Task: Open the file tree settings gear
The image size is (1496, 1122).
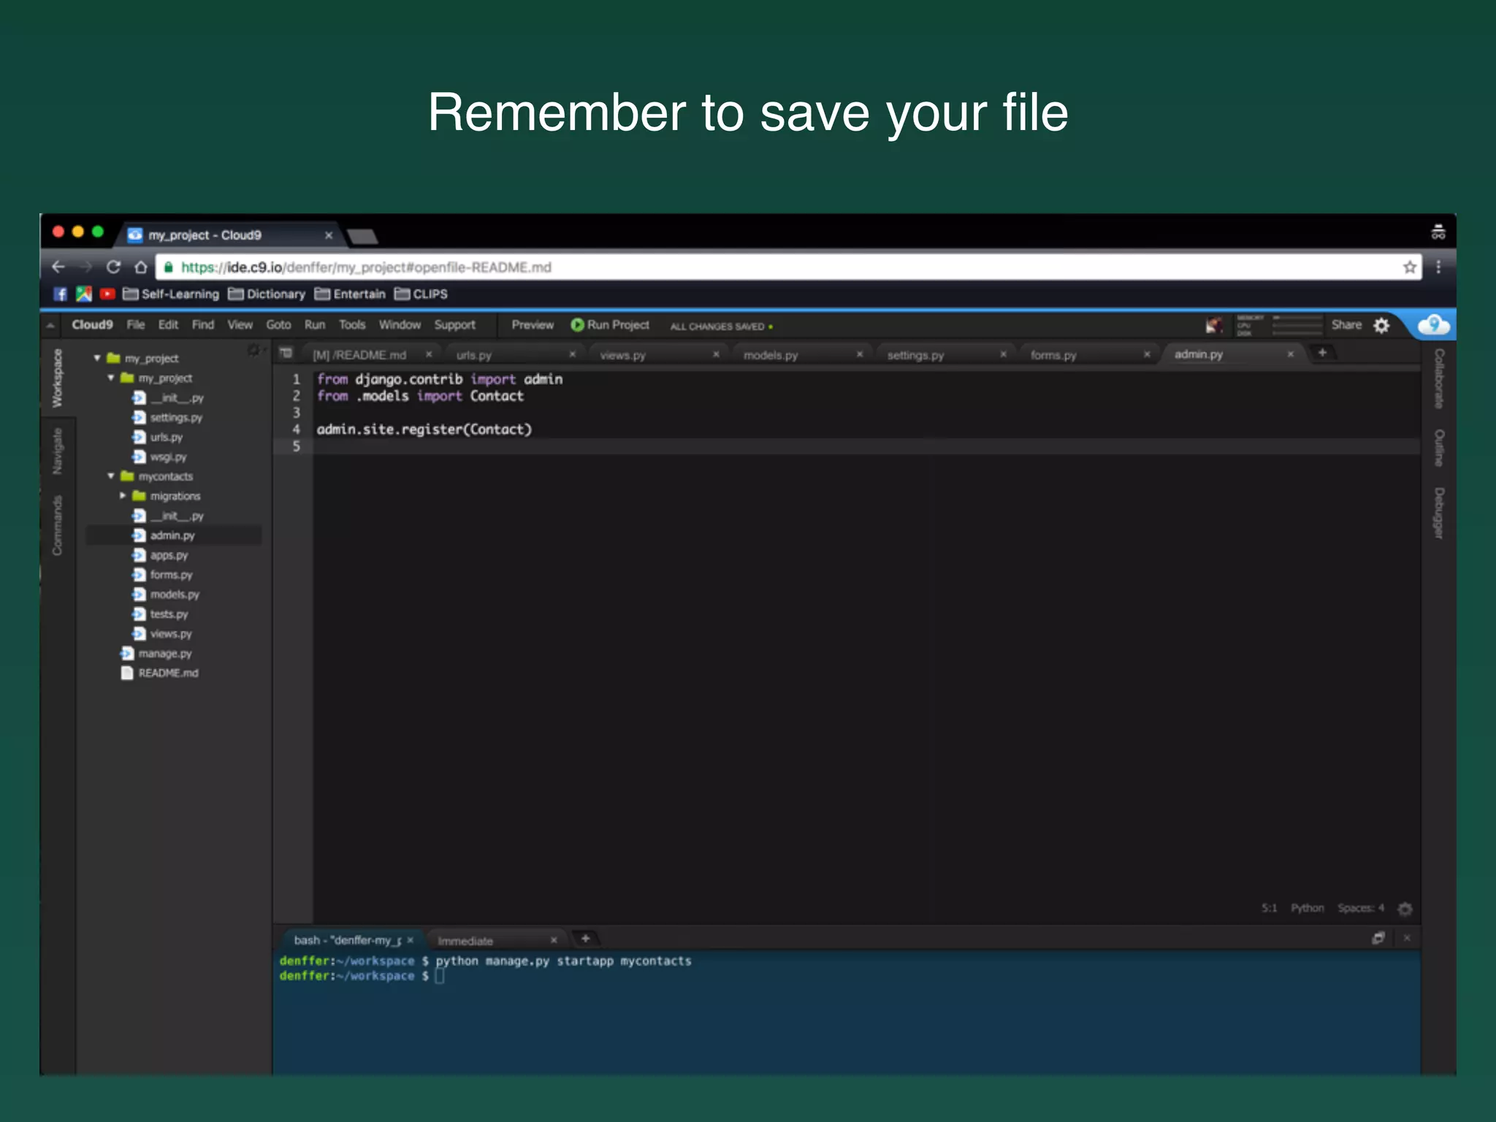Action: click(x=253, y=351)
